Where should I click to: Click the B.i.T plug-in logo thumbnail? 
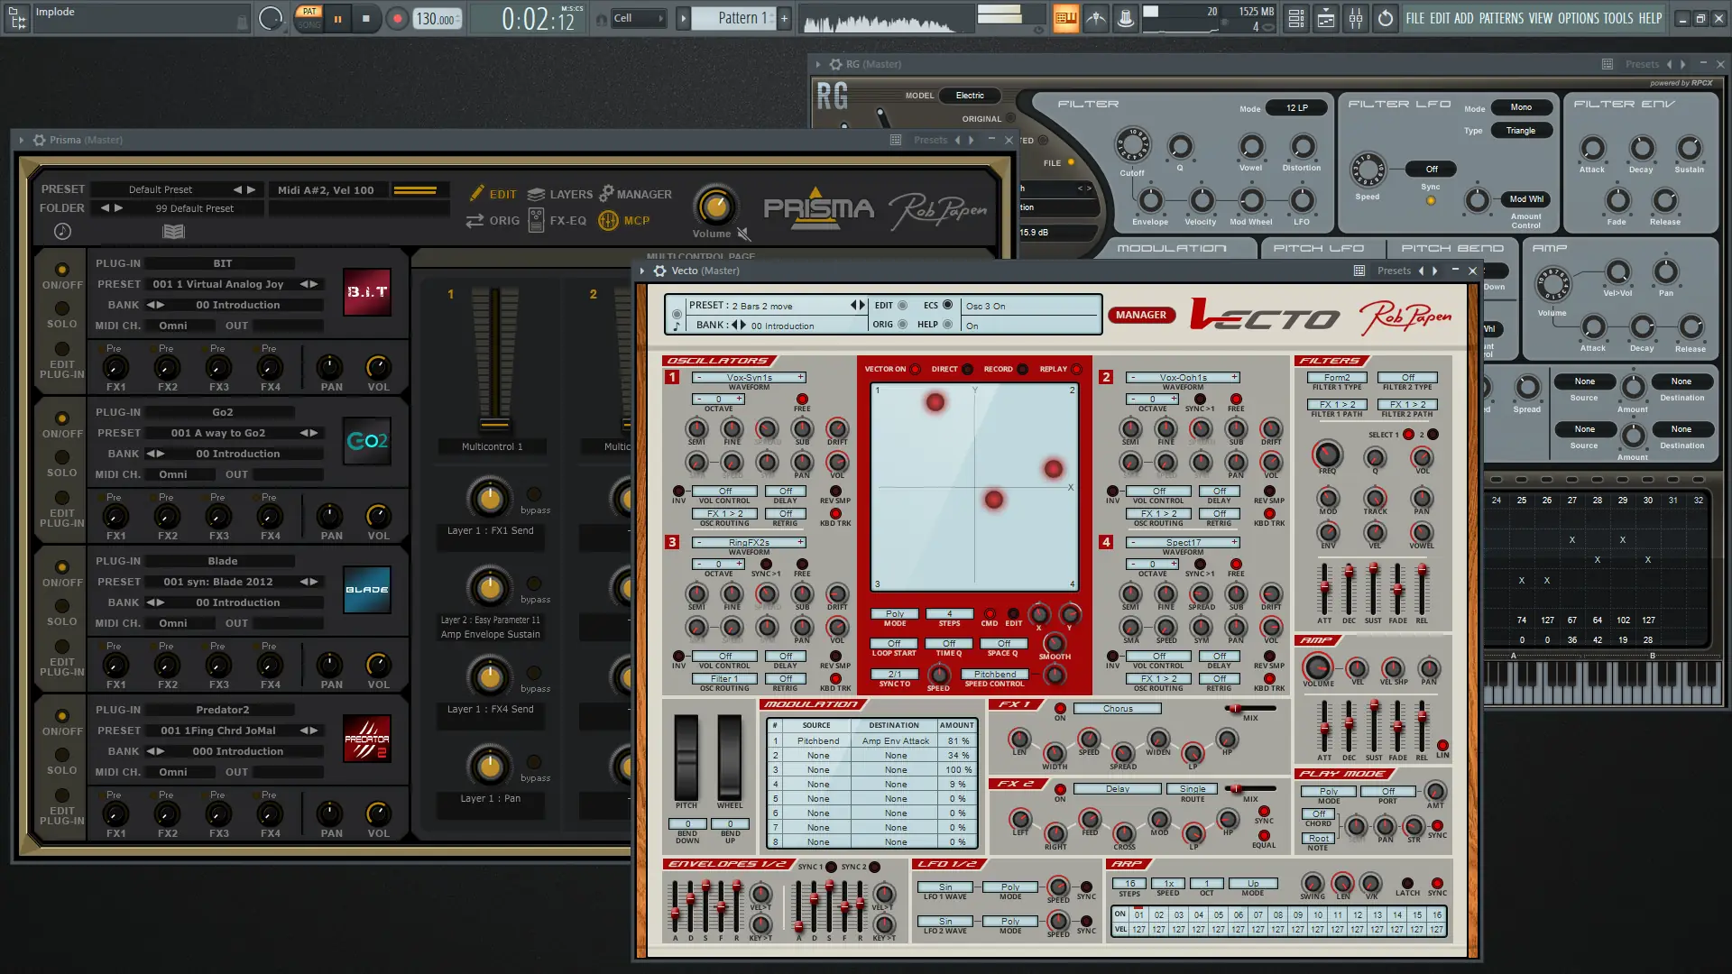coord(367,292)
